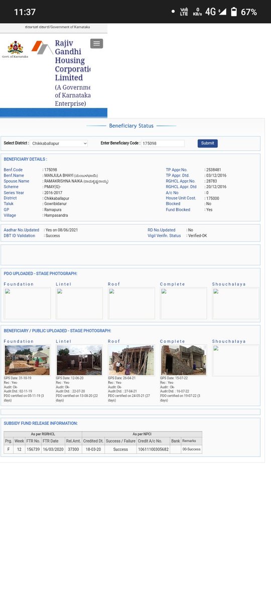Click the Credit A/c No. cell 10611100305682
Viewport: 271px width, 602px height.
153,450
